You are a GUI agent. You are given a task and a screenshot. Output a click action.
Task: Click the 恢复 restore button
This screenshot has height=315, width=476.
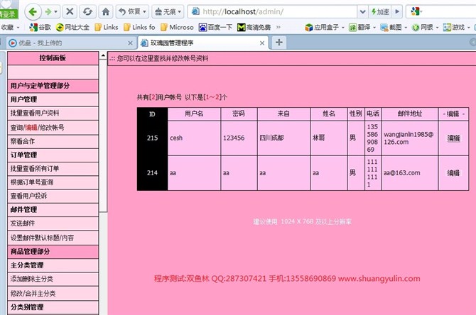132,12
